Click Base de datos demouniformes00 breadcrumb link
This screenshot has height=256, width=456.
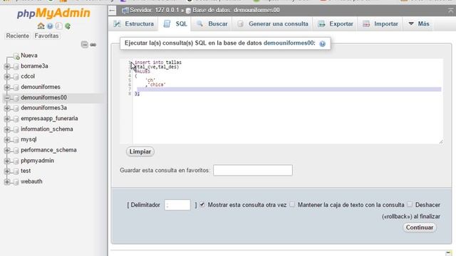click(236, 11)
